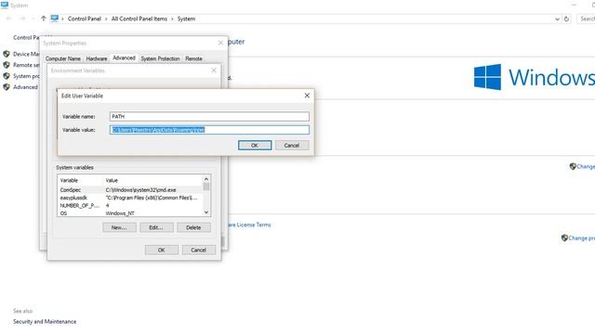Click the Search box in System window
Screen dimensions: 595x334
click(587, 19)
